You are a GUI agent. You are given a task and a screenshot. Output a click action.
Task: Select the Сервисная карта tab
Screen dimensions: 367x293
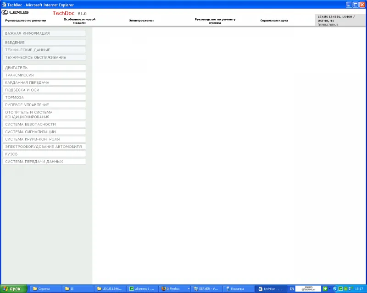[x=274, y=21]
